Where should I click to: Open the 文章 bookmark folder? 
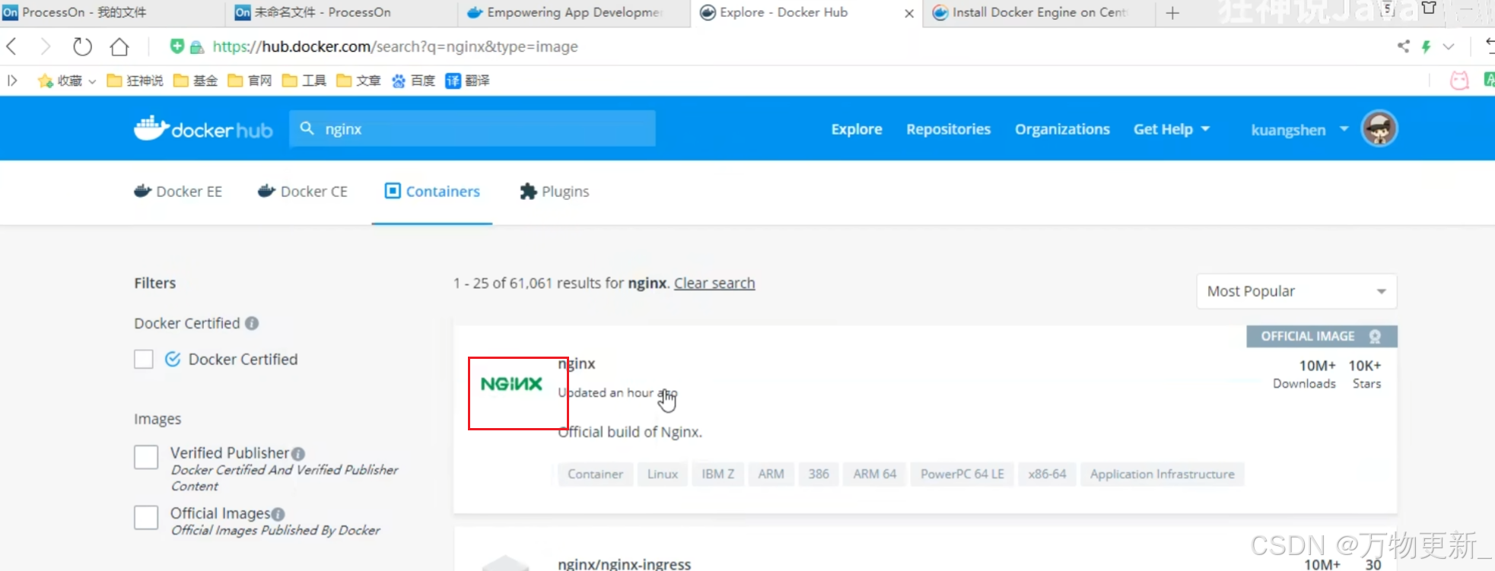tap(358, 81)
